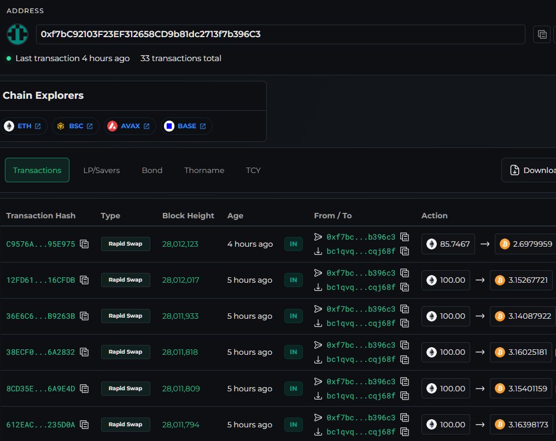Screen dimensions: 556x441
Task: Open transaction 8CD35E...6A9E4D
Action: click(41, 389)
